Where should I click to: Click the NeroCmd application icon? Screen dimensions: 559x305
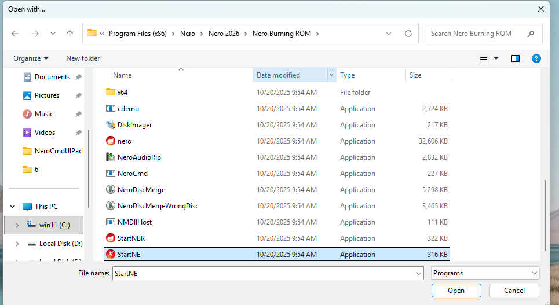click(111, 173)
